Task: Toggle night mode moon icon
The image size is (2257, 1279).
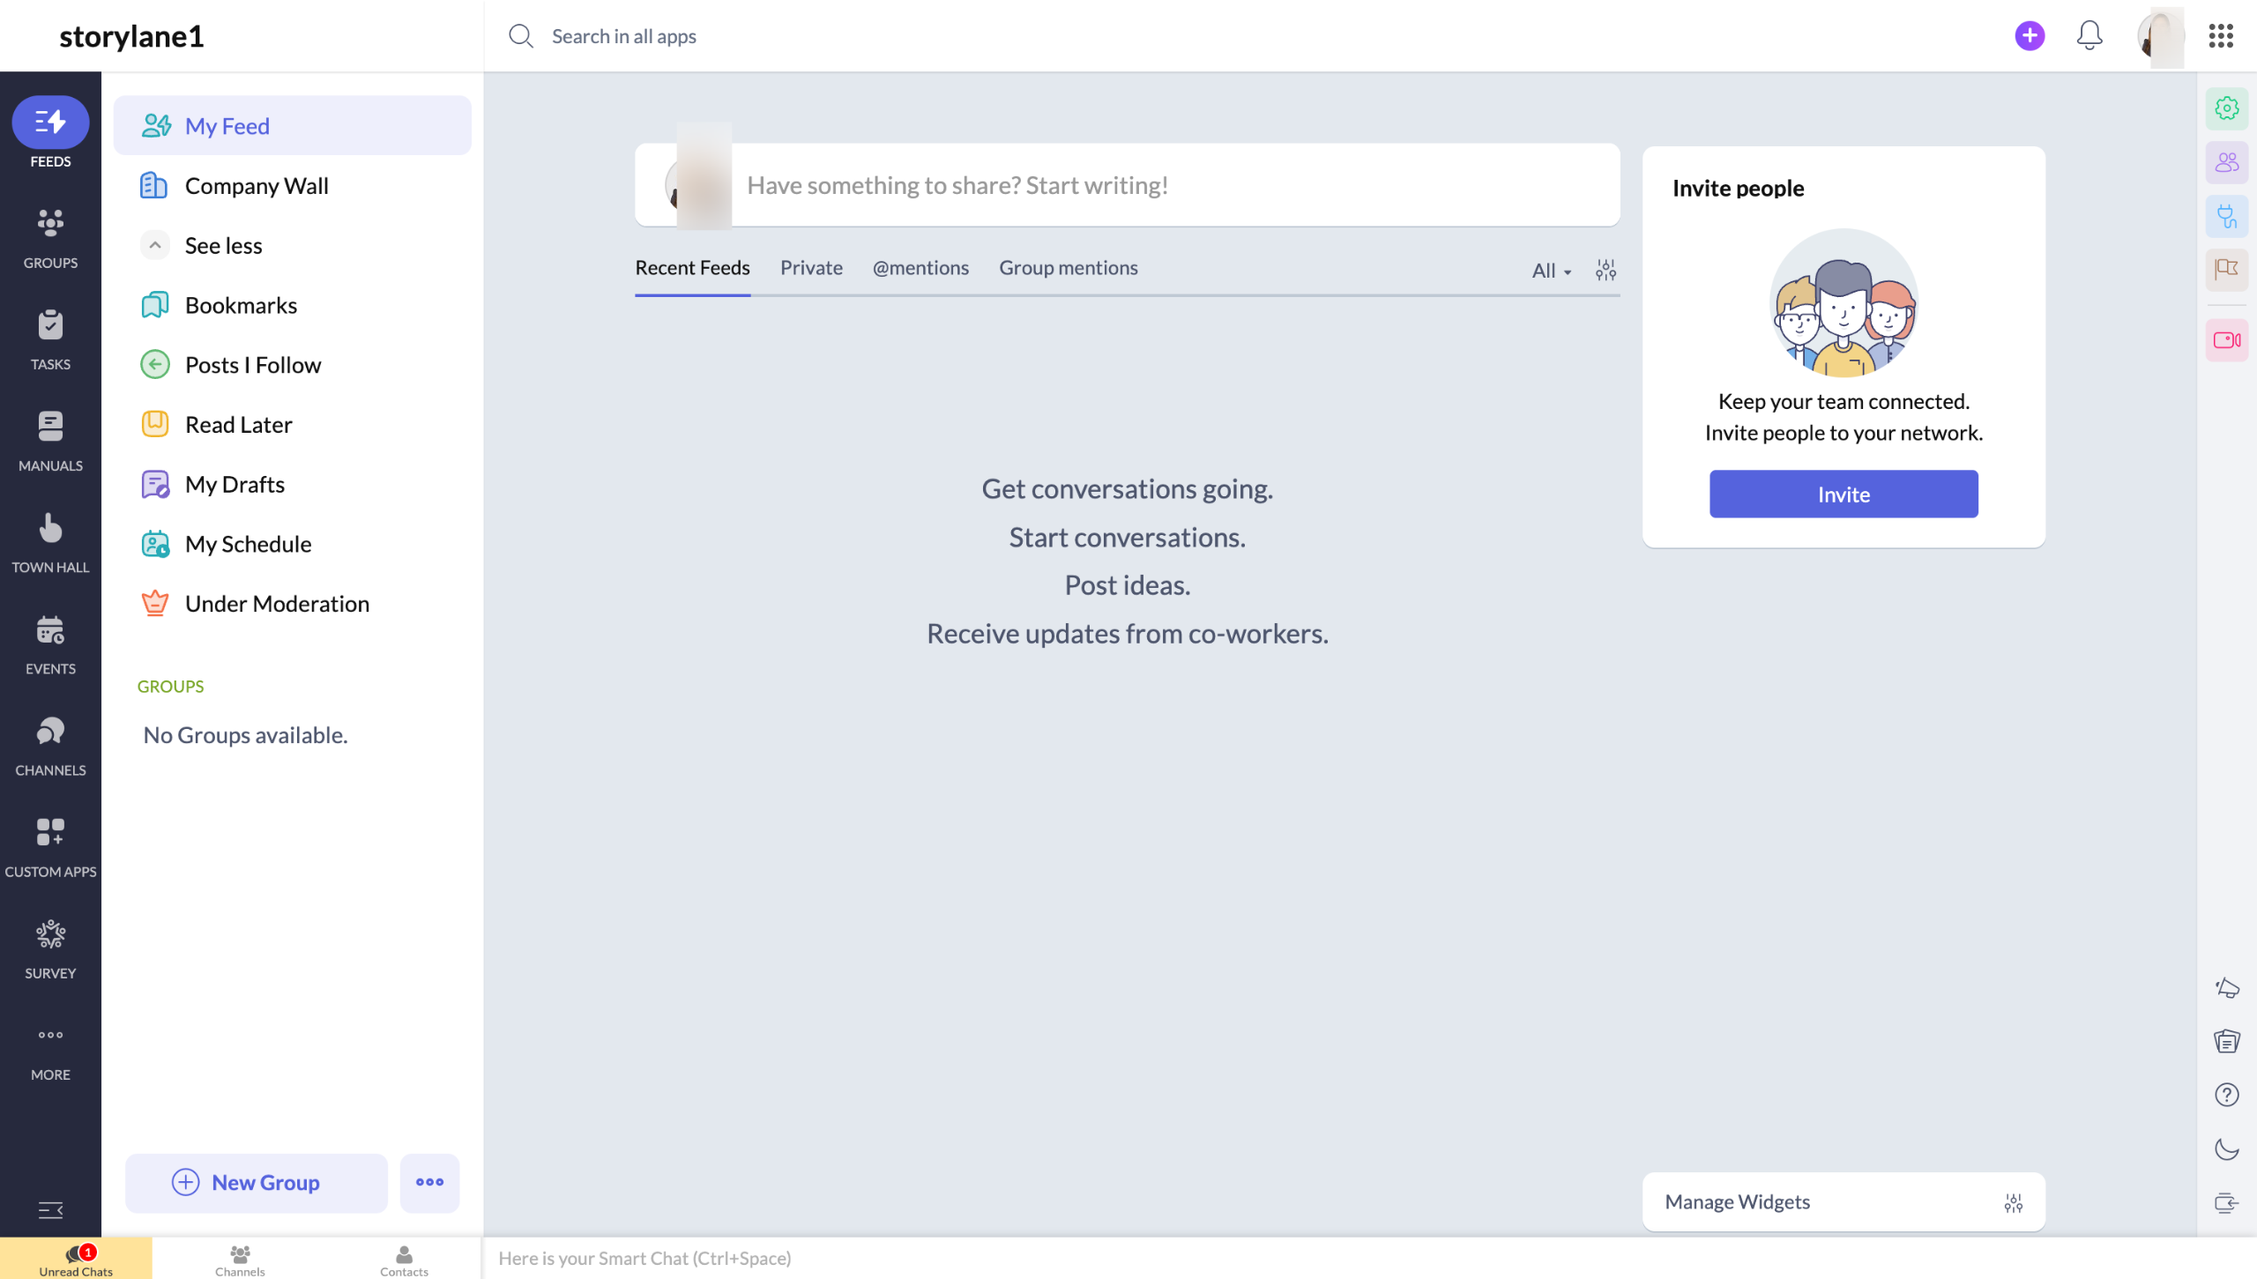Action: [2226, 1149]
